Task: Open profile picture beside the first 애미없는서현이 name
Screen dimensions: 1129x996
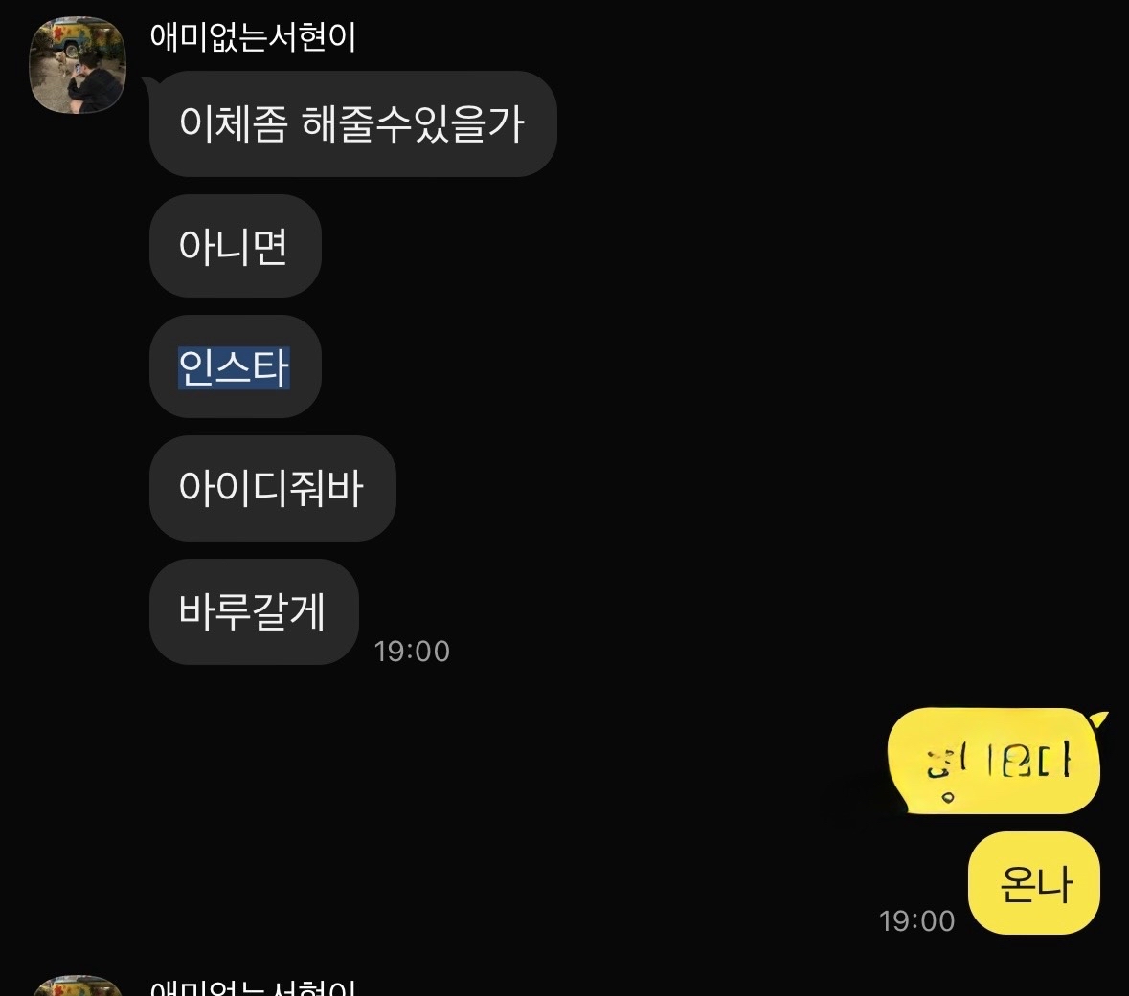Action: (x=78, y=65)
